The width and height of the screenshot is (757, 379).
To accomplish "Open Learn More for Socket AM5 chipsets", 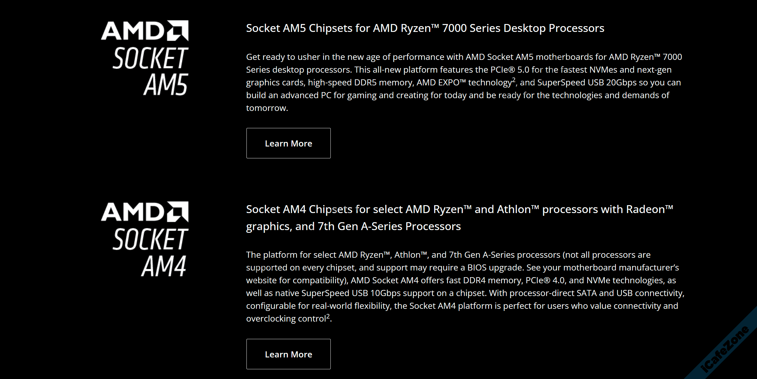I will [288, 143].
